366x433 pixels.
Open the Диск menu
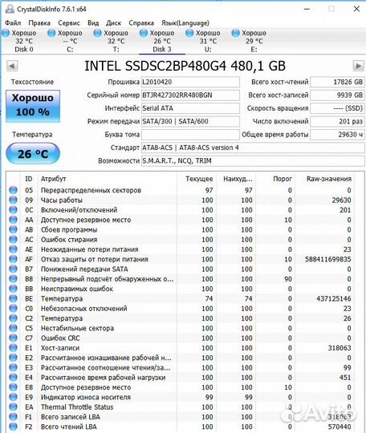[x=114, y=23]
